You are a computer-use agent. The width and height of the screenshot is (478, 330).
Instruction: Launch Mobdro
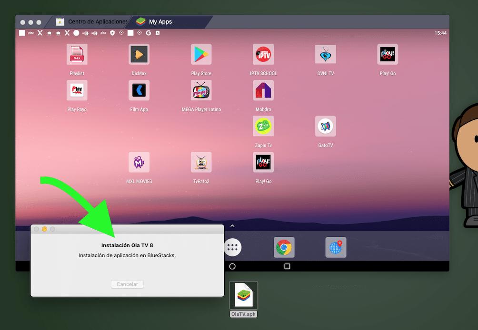click(263, 90)
